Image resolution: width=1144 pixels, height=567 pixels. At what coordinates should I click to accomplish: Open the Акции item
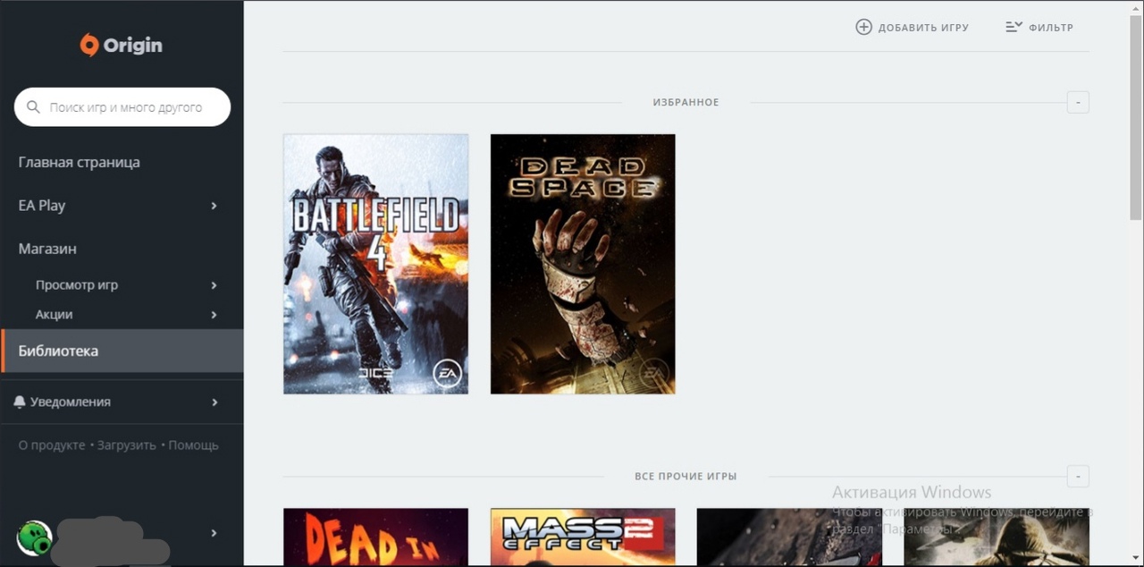click(55, 314)
